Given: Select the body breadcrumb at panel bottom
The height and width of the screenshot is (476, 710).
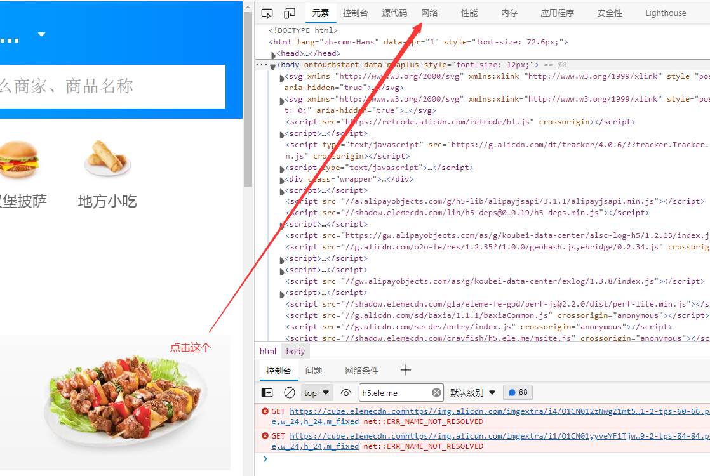Looking at the screenshot, I should pos(295,350).
